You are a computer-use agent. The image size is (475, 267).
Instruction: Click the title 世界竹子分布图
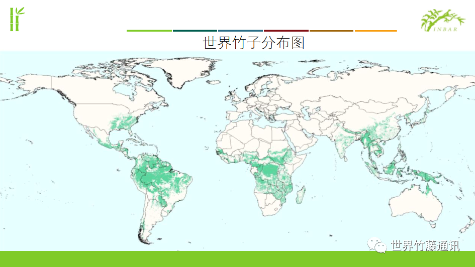253,43
